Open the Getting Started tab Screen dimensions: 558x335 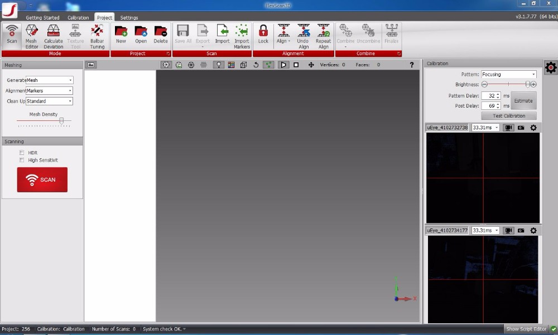[42, 18]
